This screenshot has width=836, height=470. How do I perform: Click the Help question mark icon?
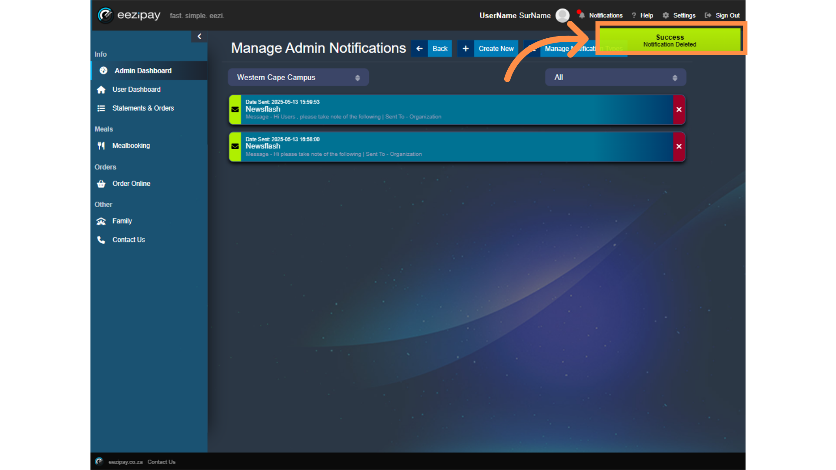[634, 15]
